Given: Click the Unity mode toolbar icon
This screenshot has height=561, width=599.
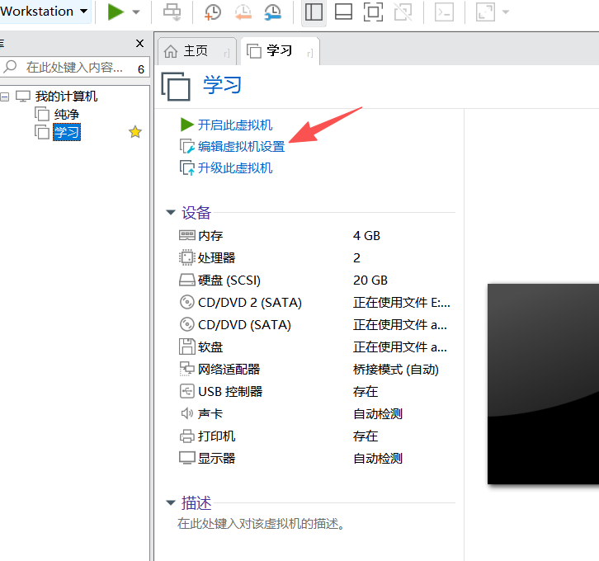Looking at the screenshot, I should tap(403, 12).
